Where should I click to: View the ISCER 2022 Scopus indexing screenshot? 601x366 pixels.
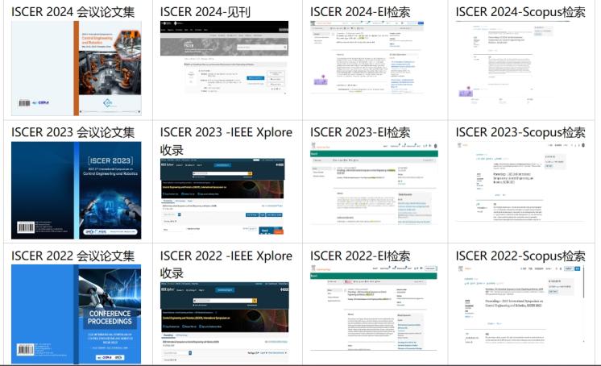pyautogui.click(x=520, y=304)
